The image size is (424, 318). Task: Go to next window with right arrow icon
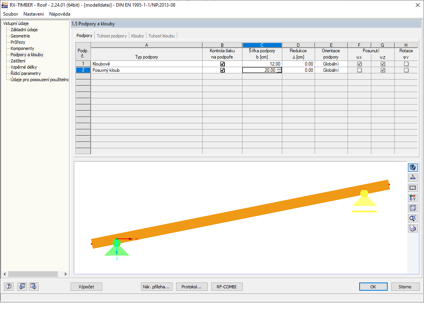(34, 286)
